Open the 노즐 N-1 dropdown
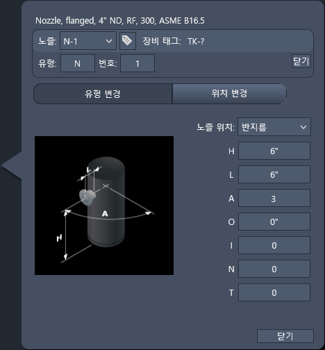 pos(88,41)
